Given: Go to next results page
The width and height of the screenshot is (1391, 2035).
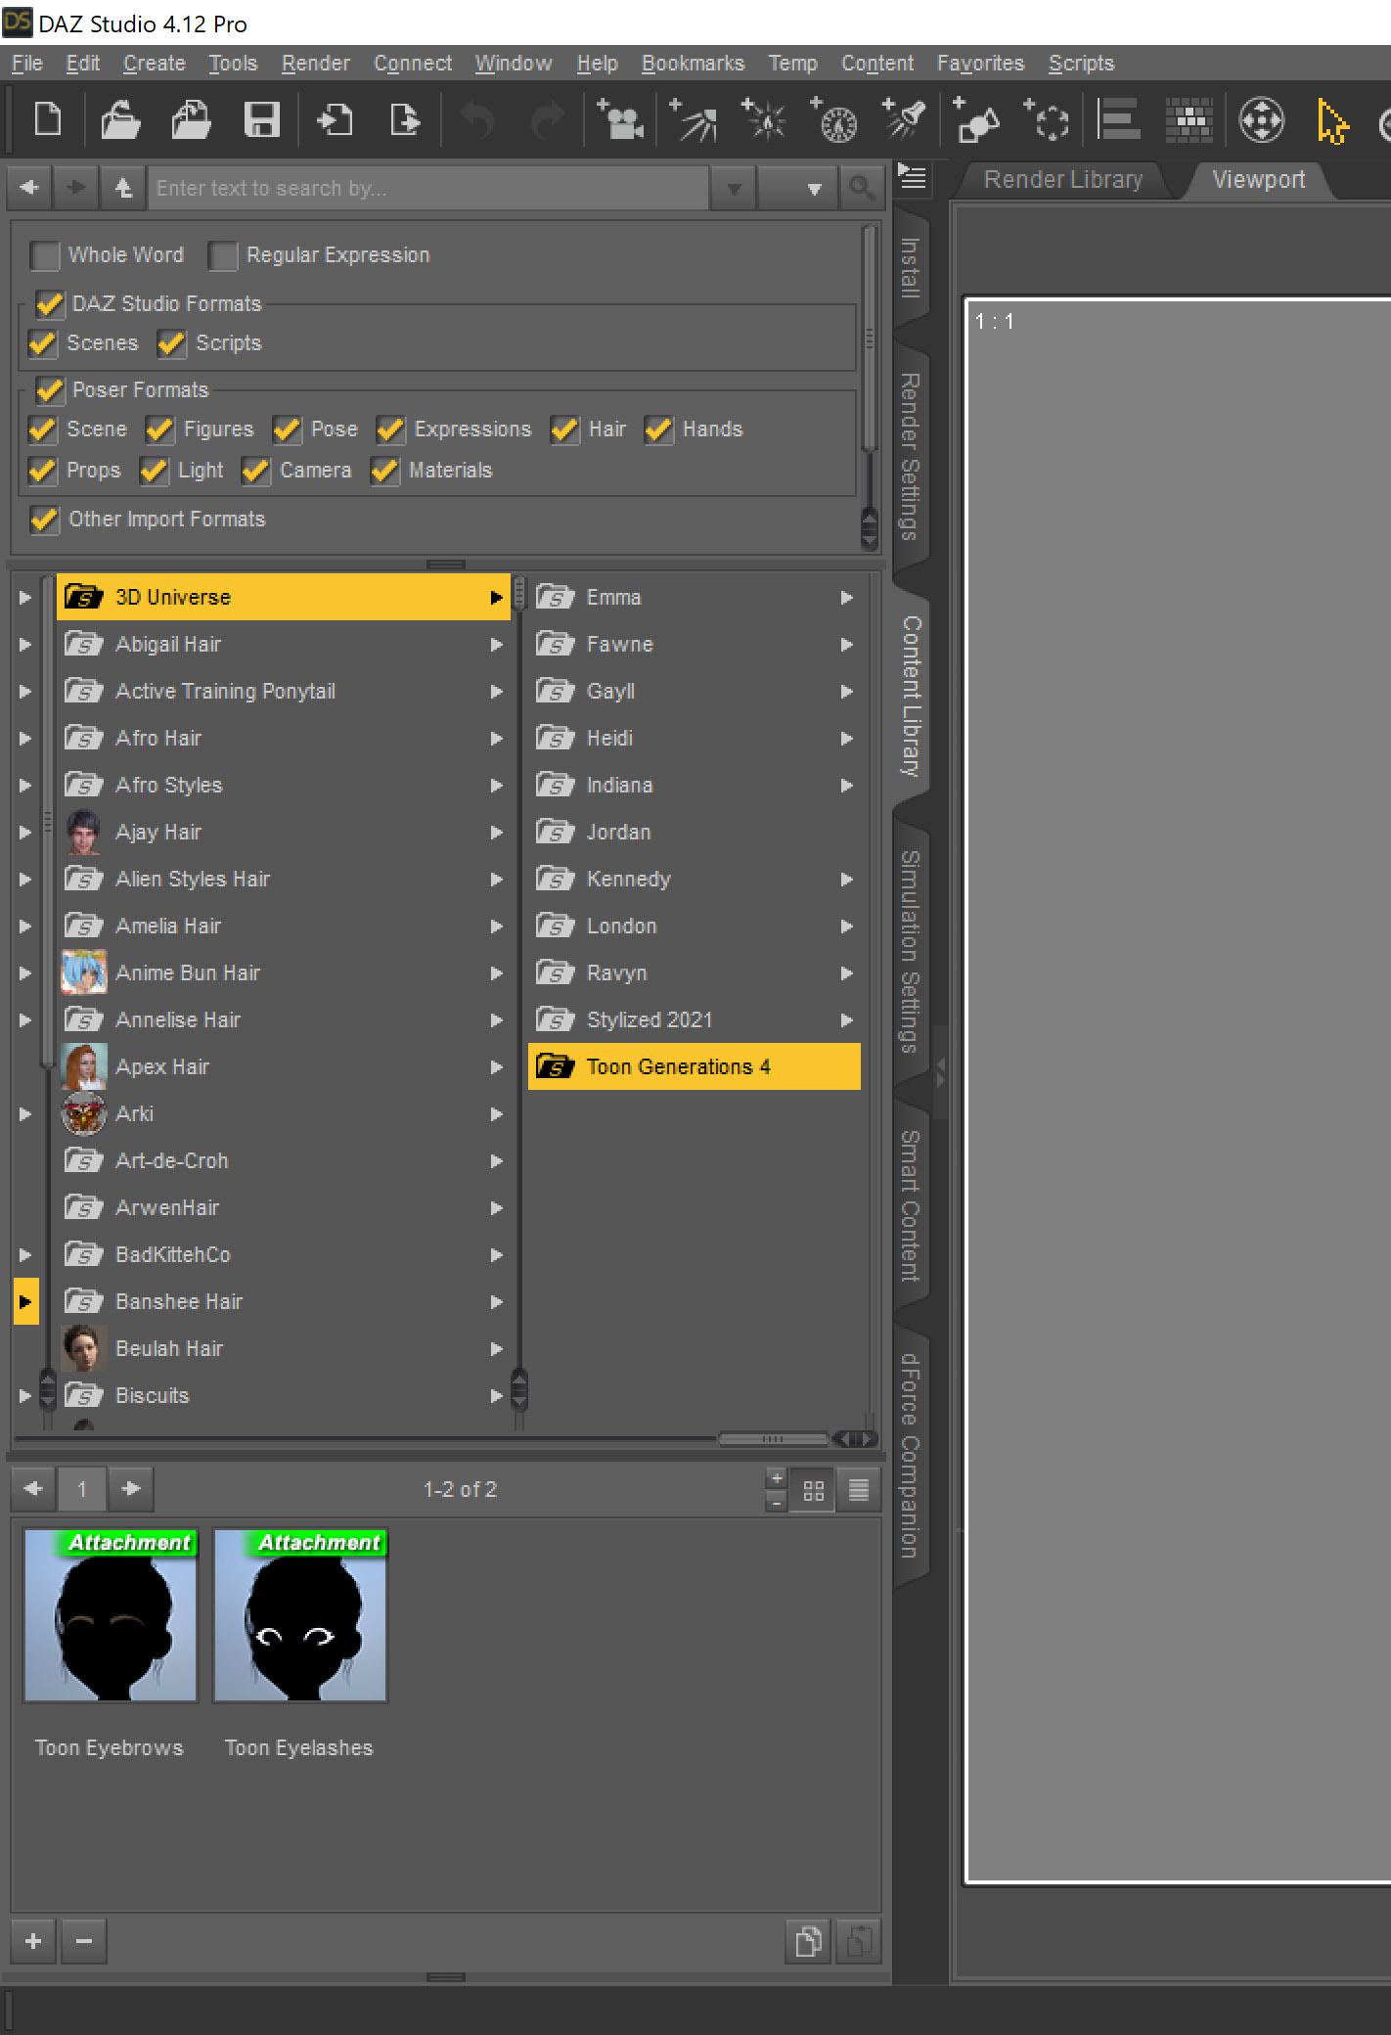Looking at the screenshot, I should point(131,1489).
